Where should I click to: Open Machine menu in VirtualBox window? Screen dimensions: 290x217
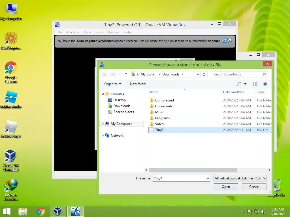(x=73, y=32)
